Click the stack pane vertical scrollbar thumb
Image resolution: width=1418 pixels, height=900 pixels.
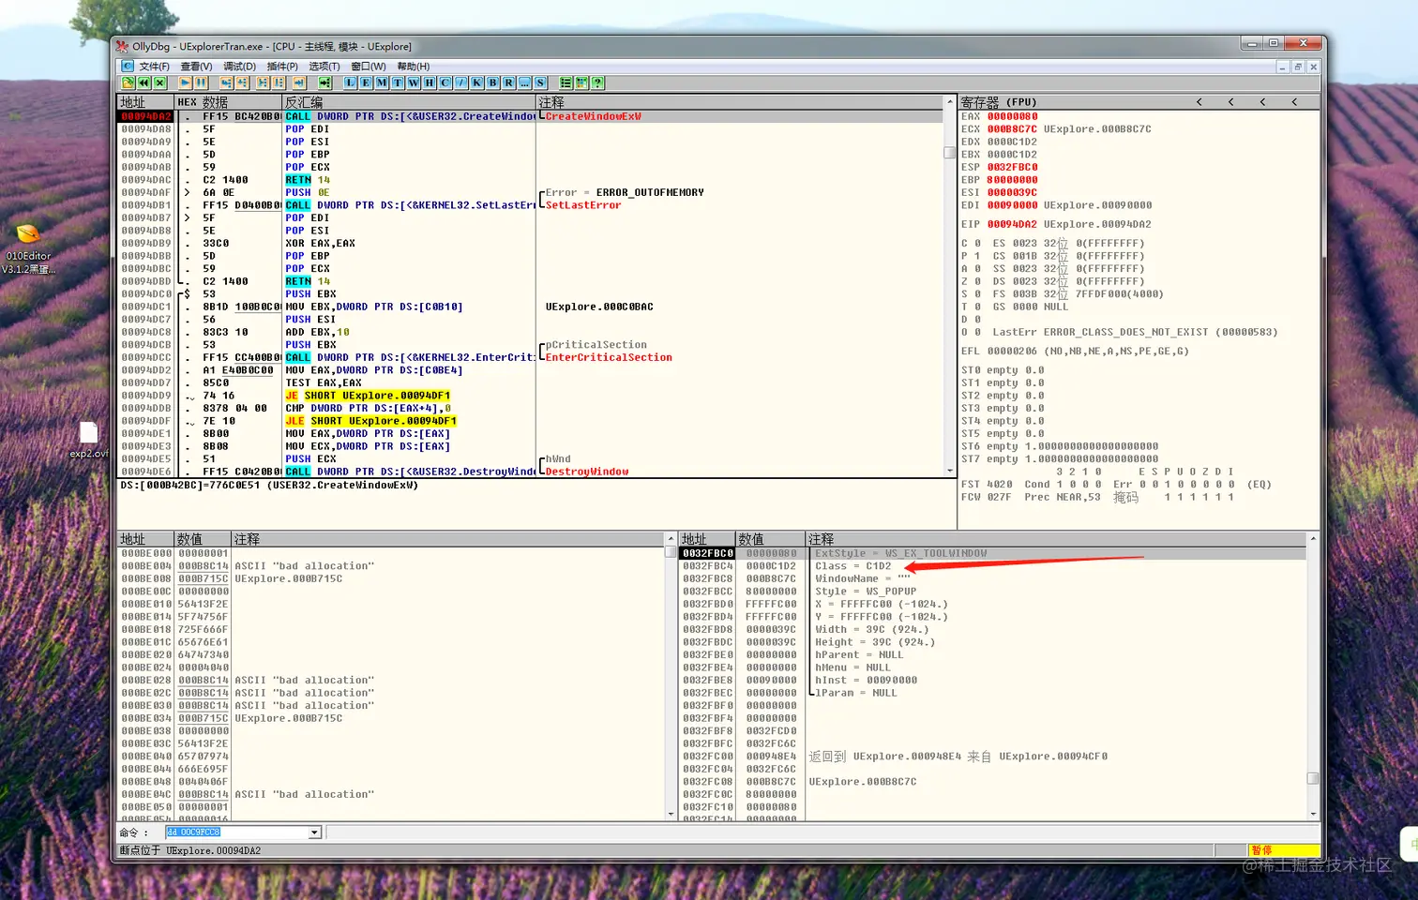tap(1313, 778)
